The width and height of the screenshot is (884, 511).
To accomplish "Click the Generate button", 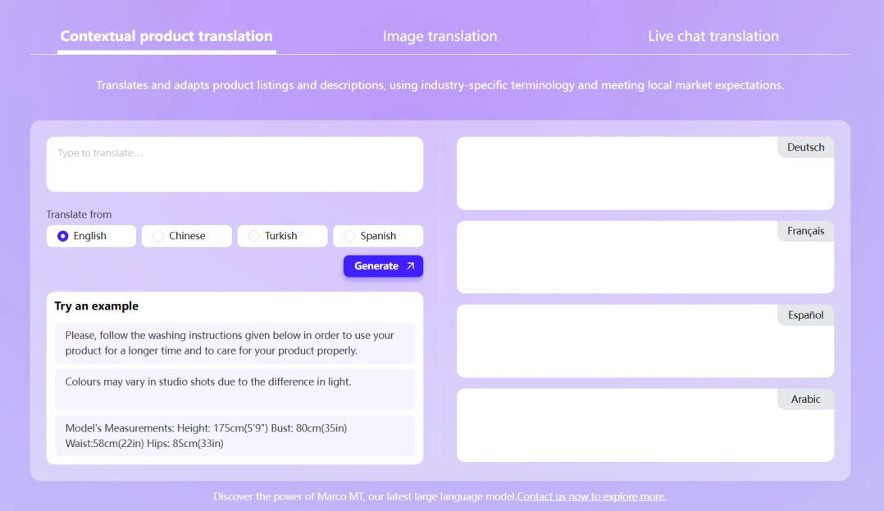I will click(384, 266).
